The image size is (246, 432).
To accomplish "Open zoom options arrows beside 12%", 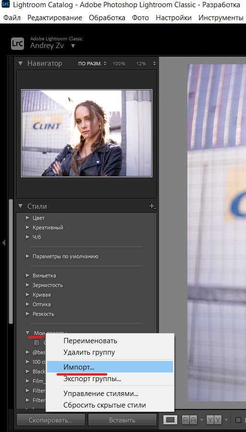I will (x=154, y=64).
